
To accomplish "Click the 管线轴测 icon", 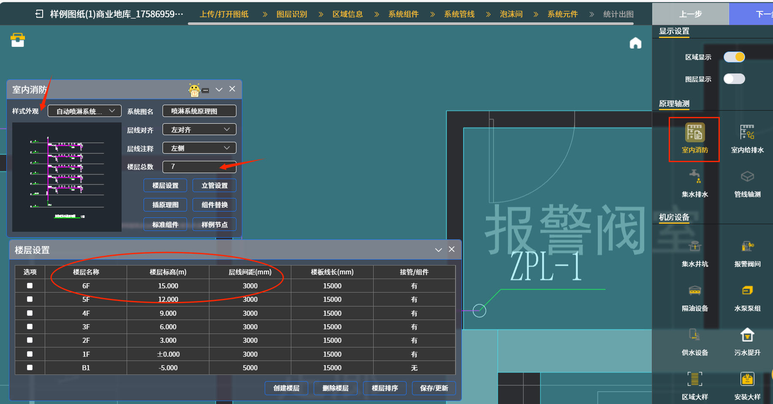I will point(747,177).
